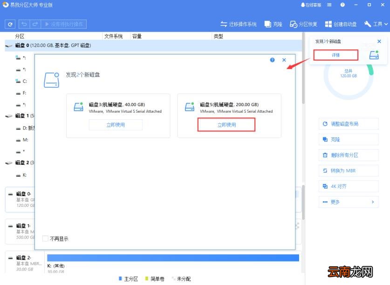Select partition D: in the list
Screen dimensions: 390x285
[x=25, y=128]
